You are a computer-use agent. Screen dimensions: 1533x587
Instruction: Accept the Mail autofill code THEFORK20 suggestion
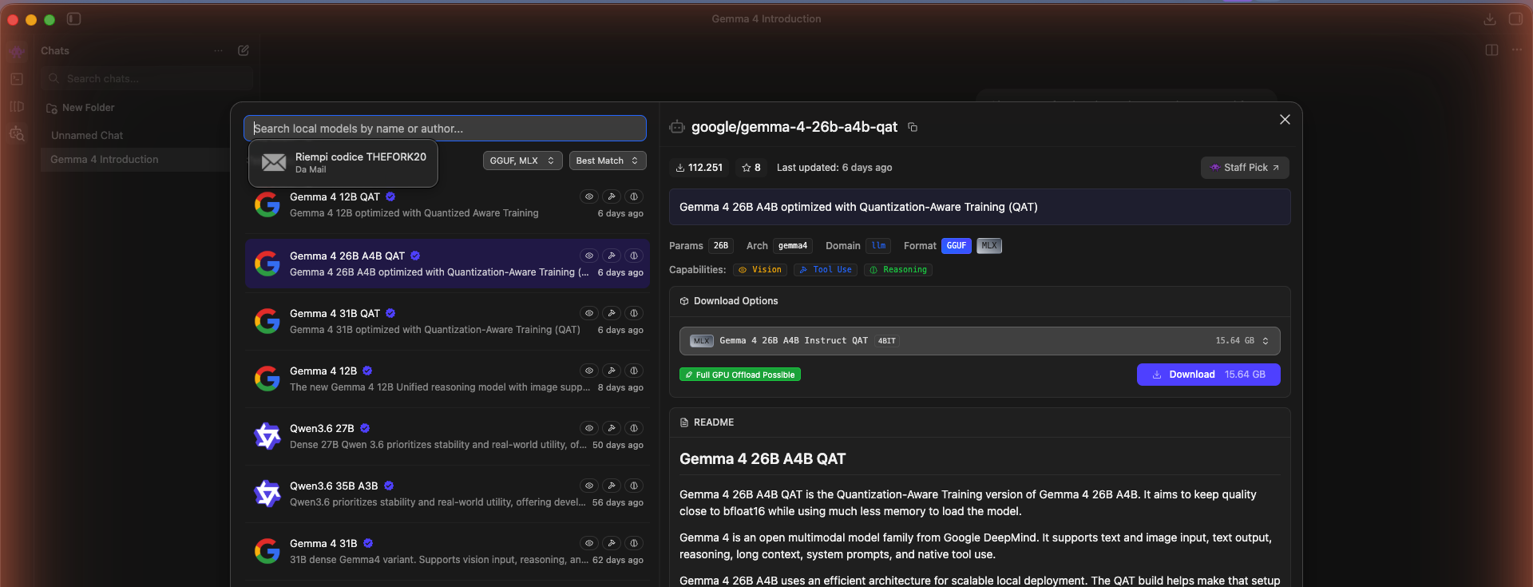[x=343, y=163]
